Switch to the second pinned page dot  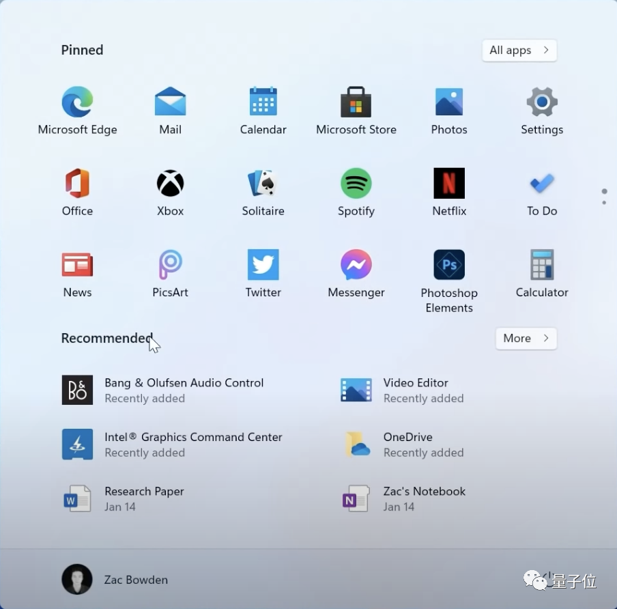pyautogui.click(x=605, y=203)
